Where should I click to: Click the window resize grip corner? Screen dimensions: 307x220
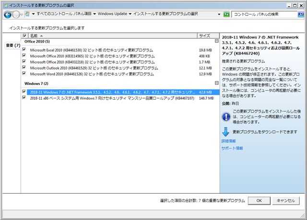tap(303, 216)
